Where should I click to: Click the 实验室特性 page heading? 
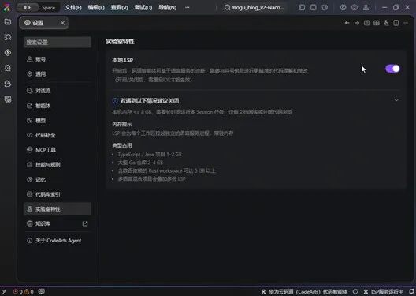click(120, 42)
